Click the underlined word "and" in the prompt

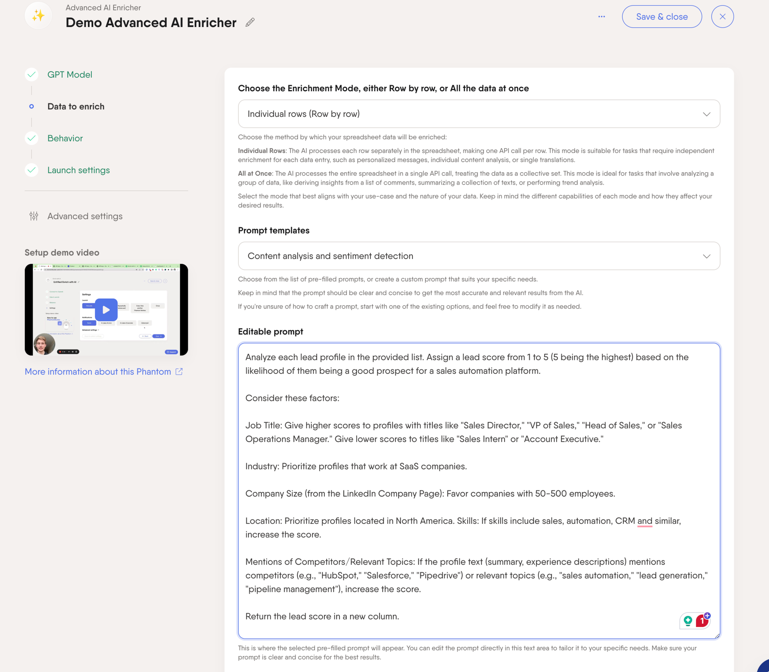pos(644,521)
